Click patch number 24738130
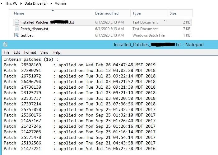This screenshot has height=155, width=218. 31,87
